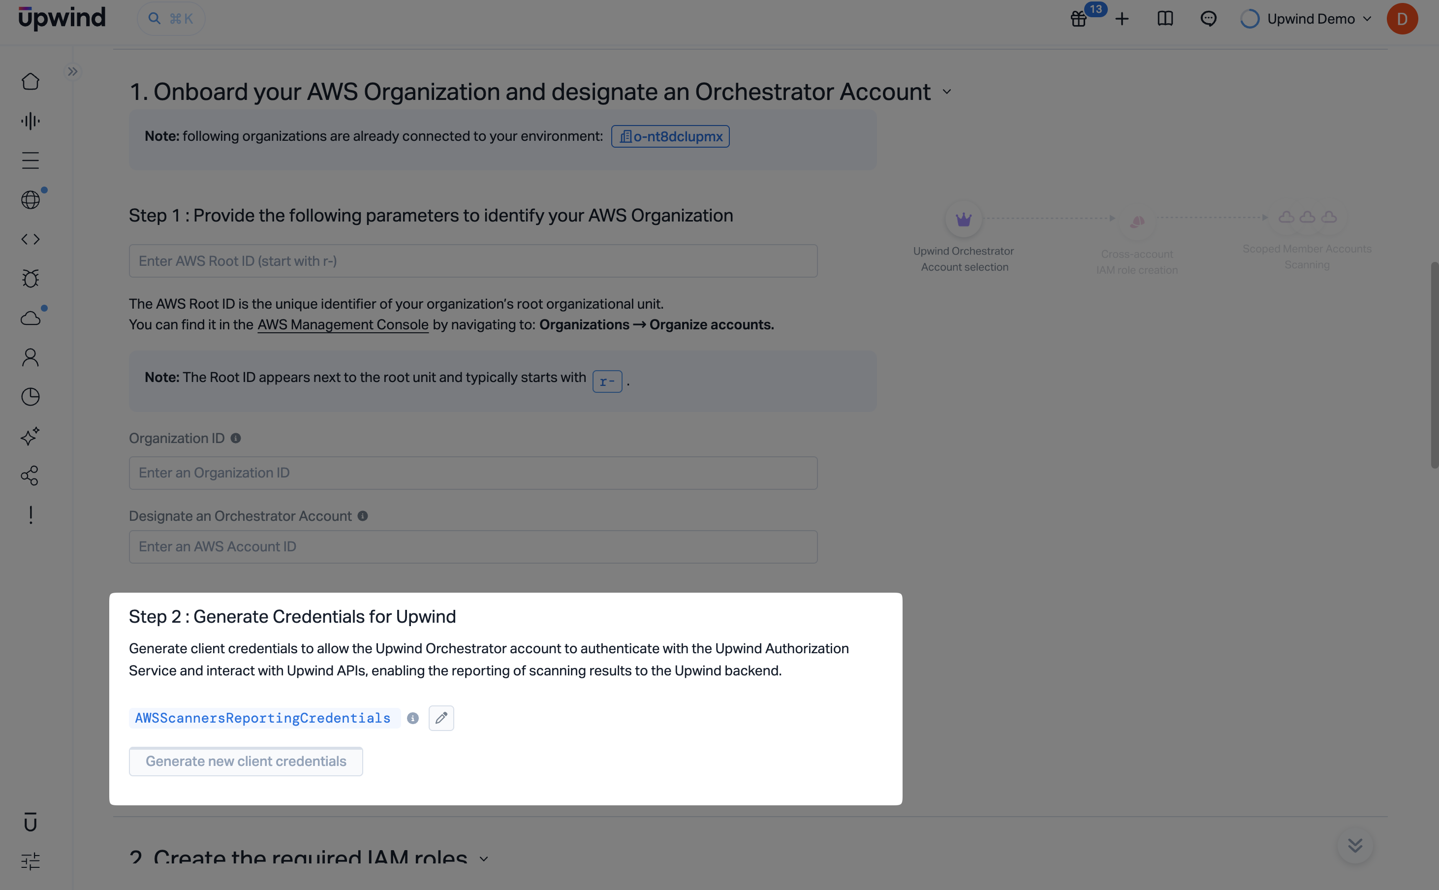Image resolution: width=1439 pixels, height=890 pixels.
Task: Click the Upwind U icon near bottom
Action: (31, 822)
